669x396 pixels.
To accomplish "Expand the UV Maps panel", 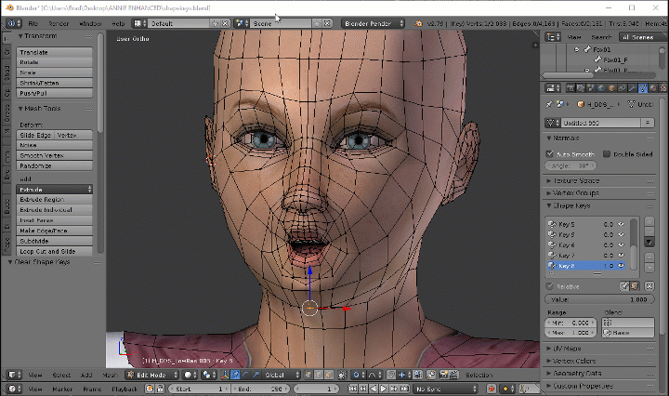I will point(568,348).
